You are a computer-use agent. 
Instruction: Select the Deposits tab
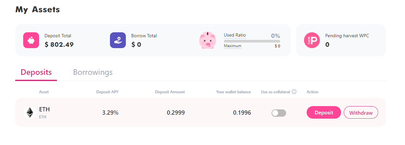tap(36, 72)
